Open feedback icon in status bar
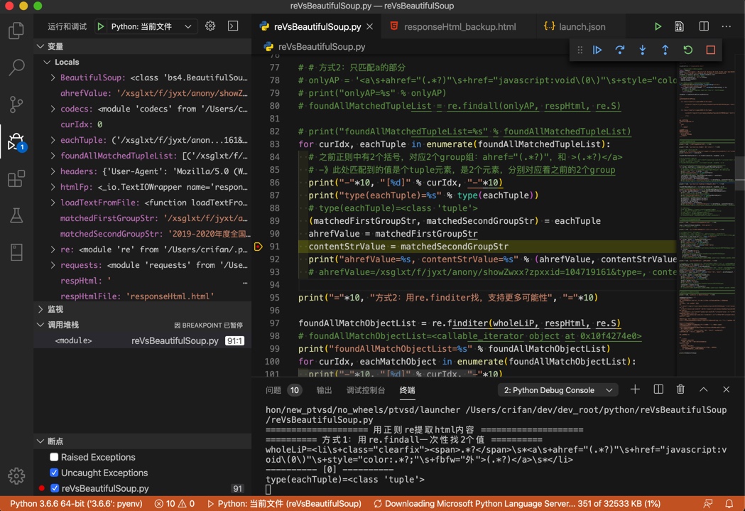This screenshot has width=745, height=511. (x=708, y=503)
